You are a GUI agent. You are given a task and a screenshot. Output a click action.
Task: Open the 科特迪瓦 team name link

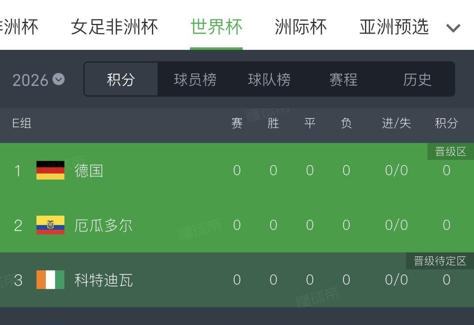(x=103, y=280)
